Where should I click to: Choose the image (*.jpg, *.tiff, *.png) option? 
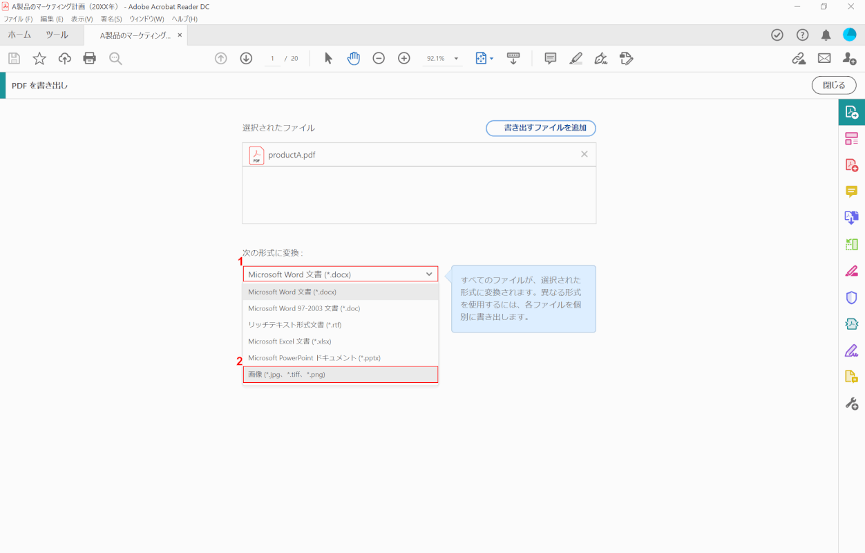tap(341, 375)
